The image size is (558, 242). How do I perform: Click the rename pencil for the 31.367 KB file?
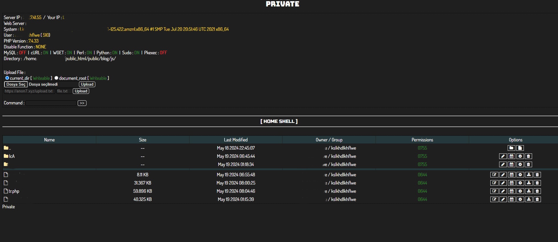(503, 183)
